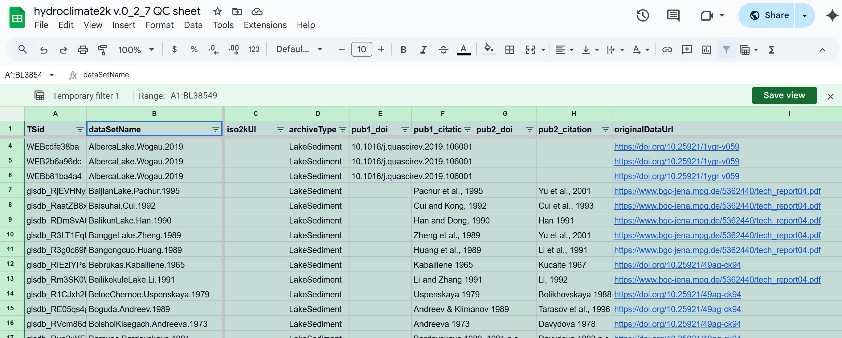Toggle the create filter funnel button
Viewport: 842px width, 338px height.
(726, 50)
